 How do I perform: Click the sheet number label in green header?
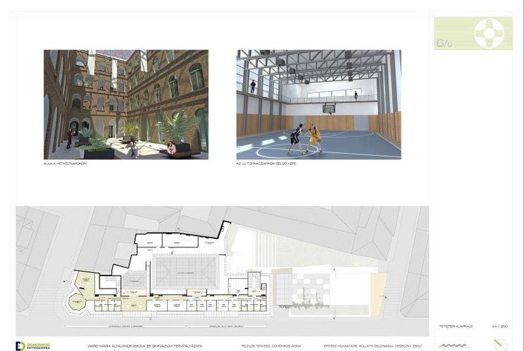coord(444,43)
